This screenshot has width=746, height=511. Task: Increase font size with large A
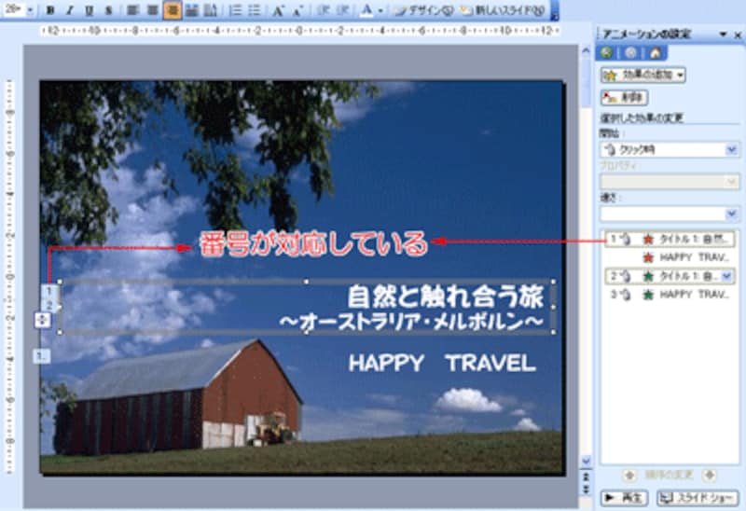(x=278, y=10)
